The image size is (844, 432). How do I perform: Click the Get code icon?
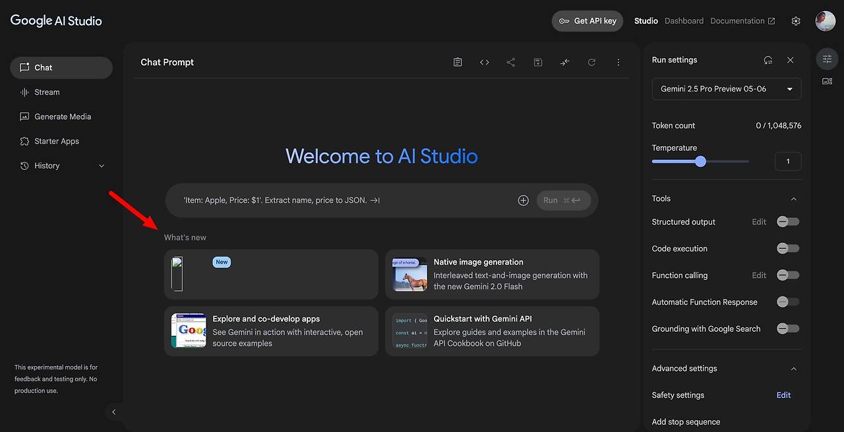[485, 61]
